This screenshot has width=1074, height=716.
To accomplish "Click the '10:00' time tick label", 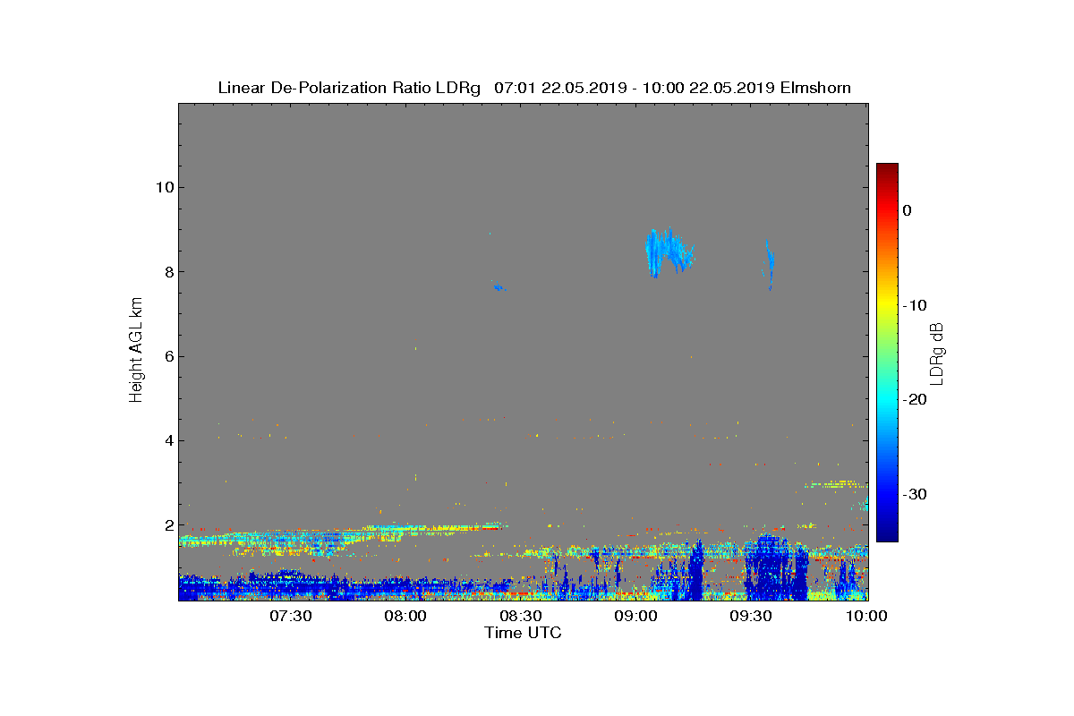I will tap(867, 616).
